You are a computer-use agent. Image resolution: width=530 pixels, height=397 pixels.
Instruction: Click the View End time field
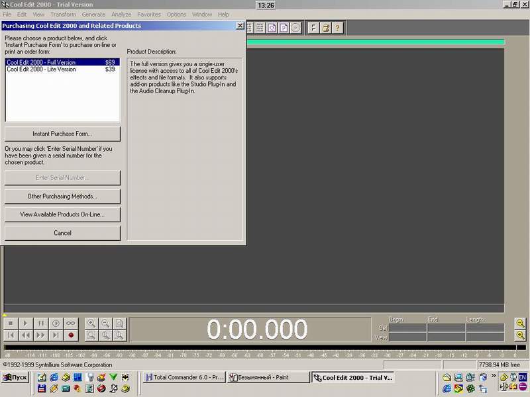[x=446, y=337]
